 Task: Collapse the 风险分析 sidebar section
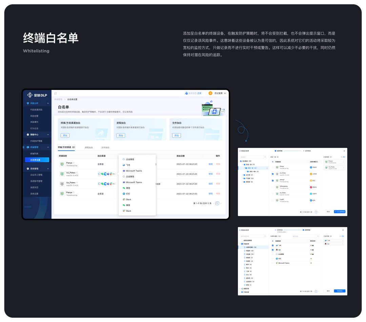click(x=37, y=103)
